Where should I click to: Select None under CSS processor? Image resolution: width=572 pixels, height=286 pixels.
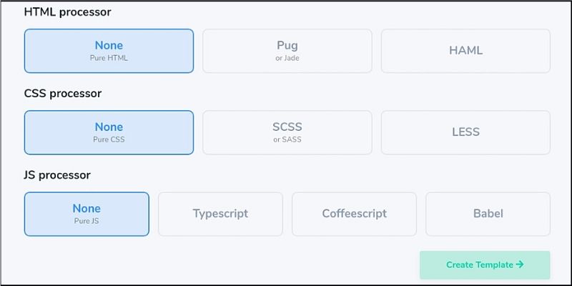[x=109, y=132]
